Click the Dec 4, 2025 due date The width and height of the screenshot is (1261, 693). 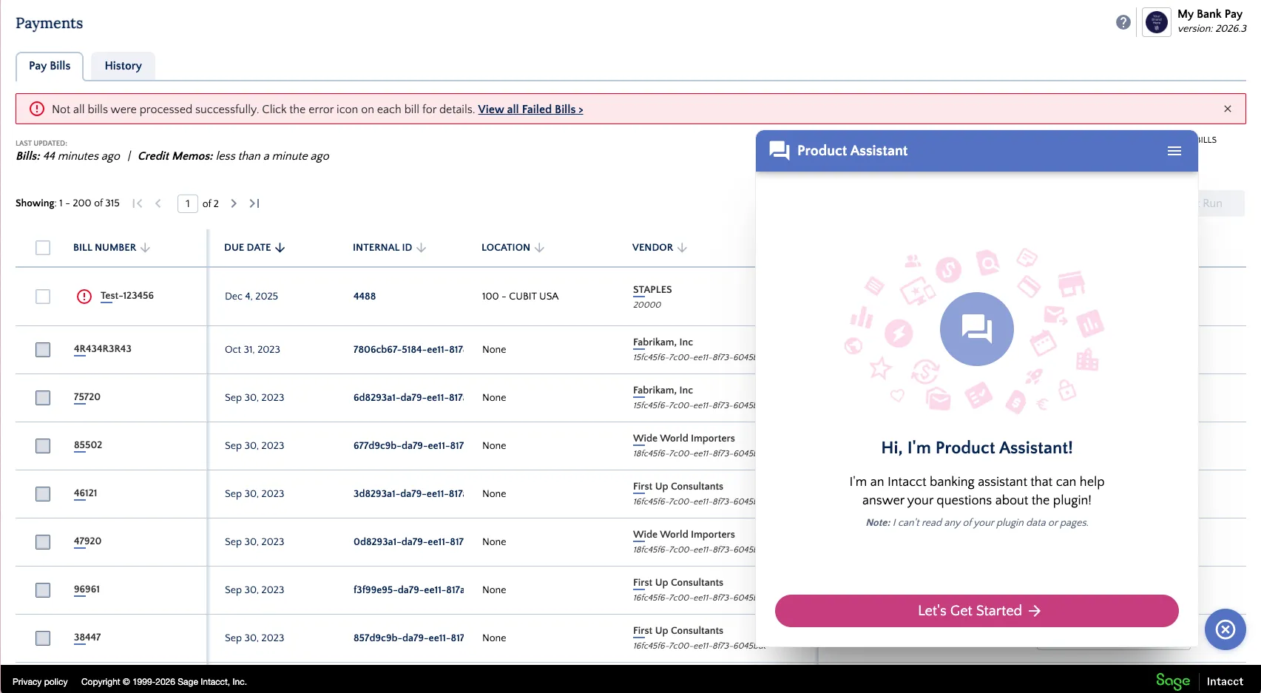[251, 297]
